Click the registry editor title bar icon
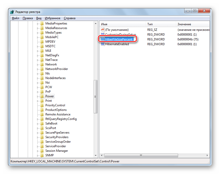 (12, 12)
